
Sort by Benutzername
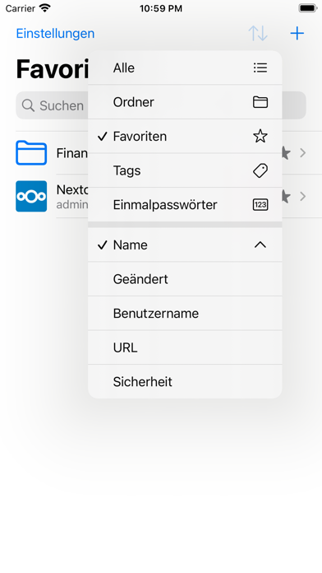[185, 313]
